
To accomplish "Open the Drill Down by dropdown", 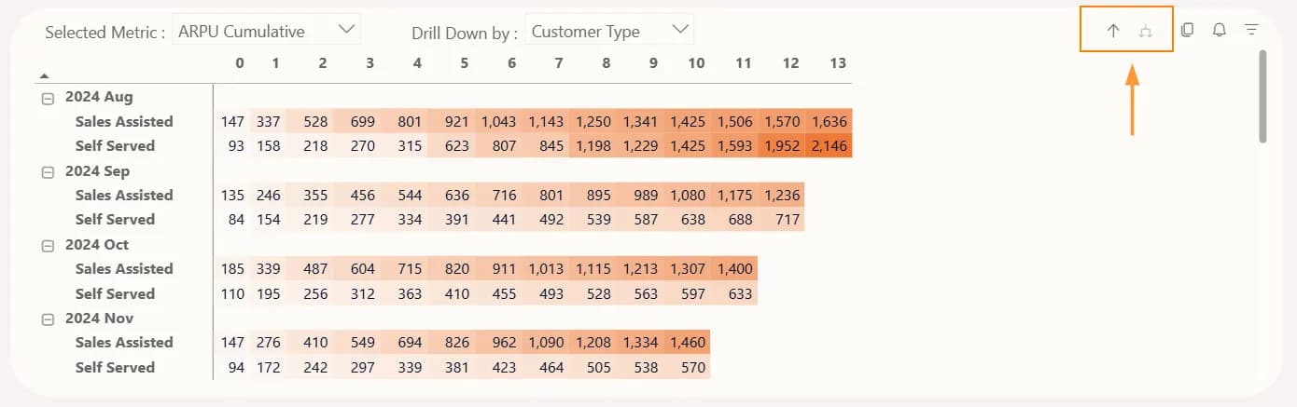I will pyautogui.click(x=609, y=31).
